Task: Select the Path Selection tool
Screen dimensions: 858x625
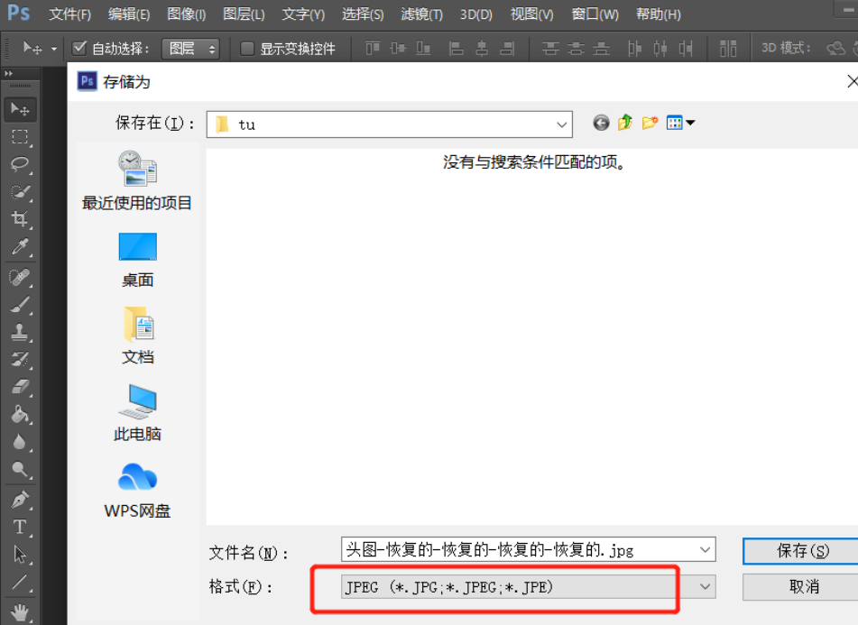Action: tap(20, 555)
